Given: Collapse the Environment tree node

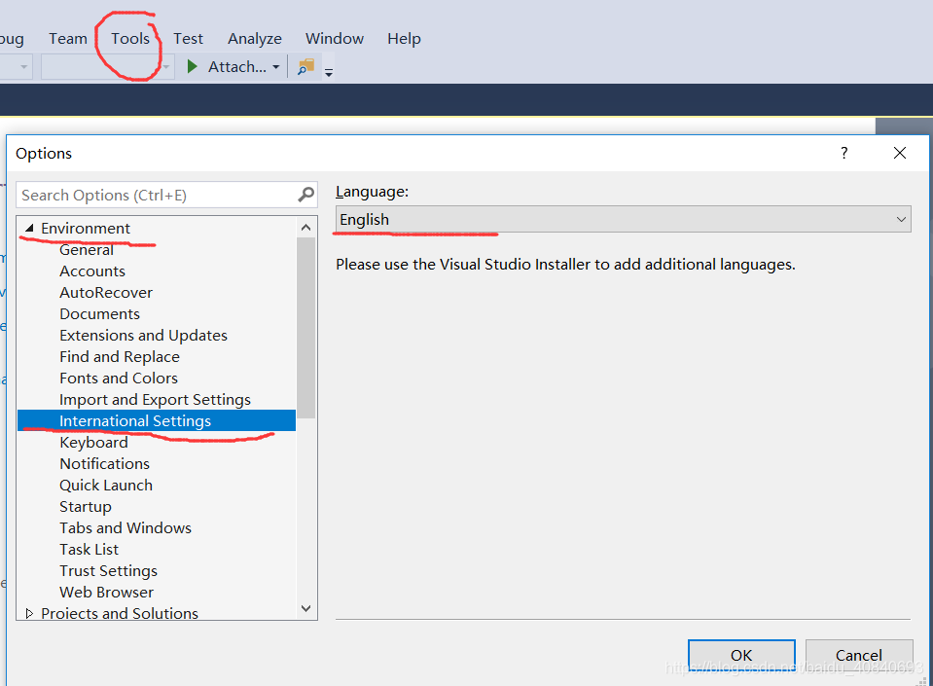Looking at the screenshot, I should point(29,228).
